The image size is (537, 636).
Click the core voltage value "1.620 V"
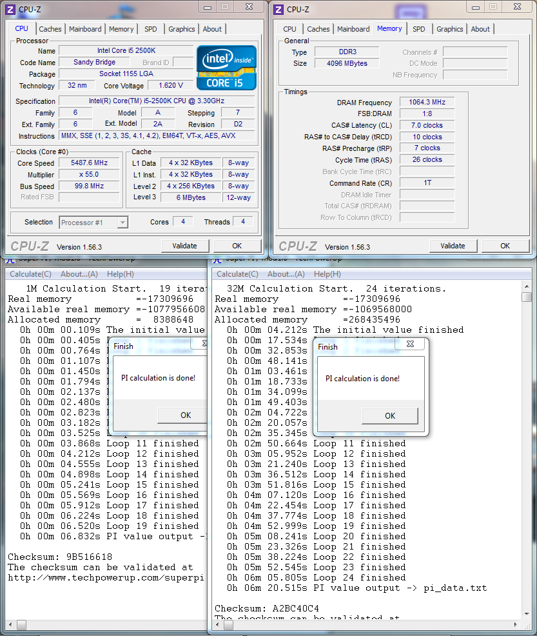171,86
